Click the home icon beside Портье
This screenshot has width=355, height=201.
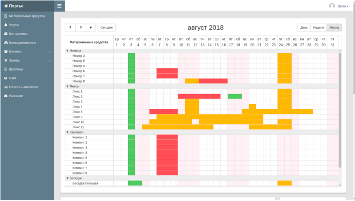(x=6, y=6)
